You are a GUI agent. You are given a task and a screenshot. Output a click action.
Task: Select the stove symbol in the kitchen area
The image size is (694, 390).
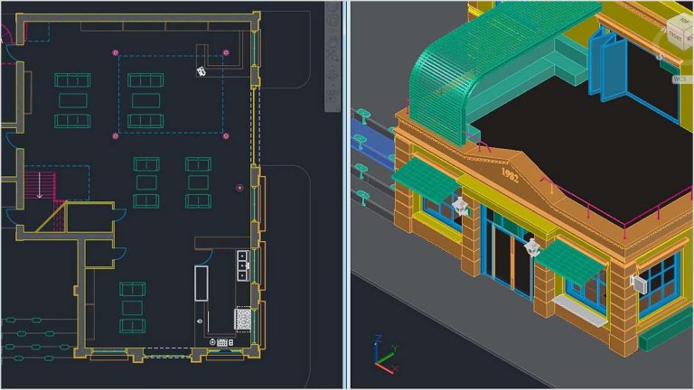click(x=242, y=319)
